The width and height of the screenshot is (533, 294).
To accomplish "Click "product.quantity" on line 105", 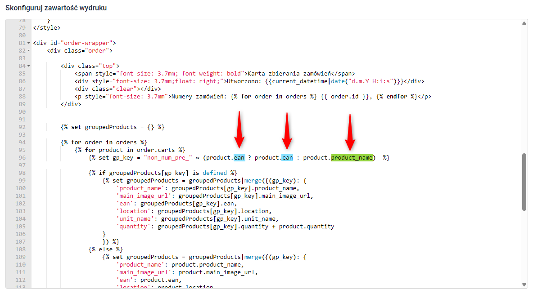I will 307,227.
